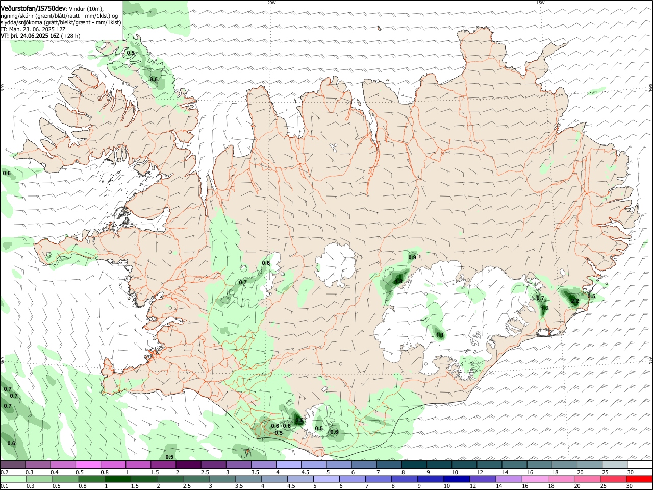Image resolution: width=653 pixels, height=490 pixels.
Task: Click the 15W longitude label
Action: 540,3
